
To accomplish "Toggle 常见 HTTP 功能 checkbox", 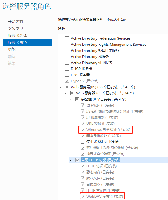I will [x=77, y=160].
